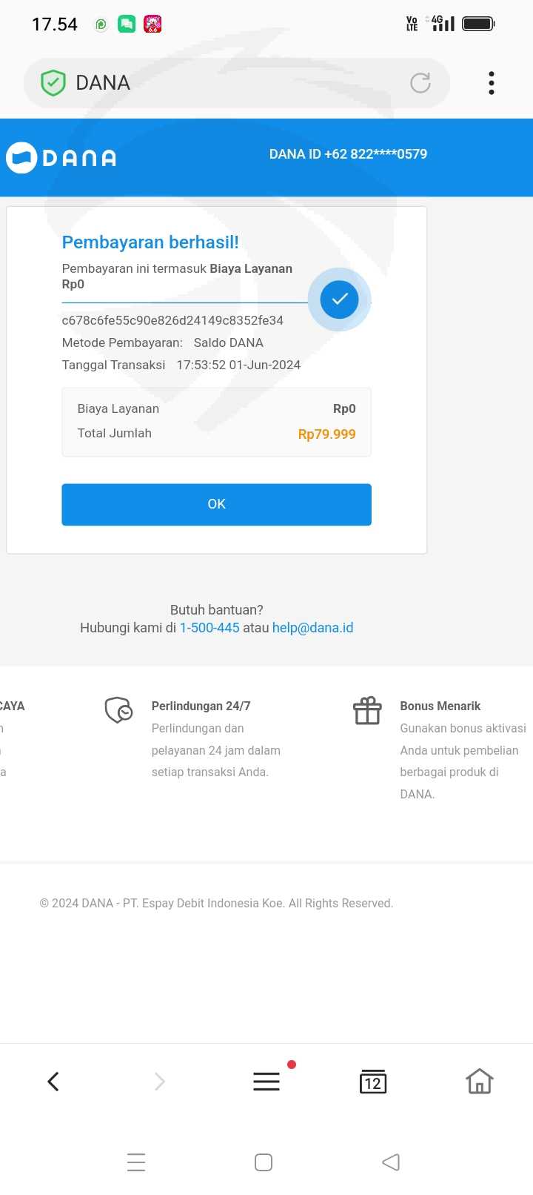Go to browser home page icon
533x1195 pixels.
[479, 1082]
